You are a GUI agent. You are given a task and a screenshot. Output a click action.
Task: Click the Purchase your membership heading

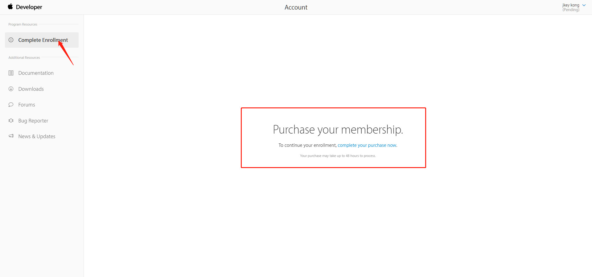pos(338,130)
